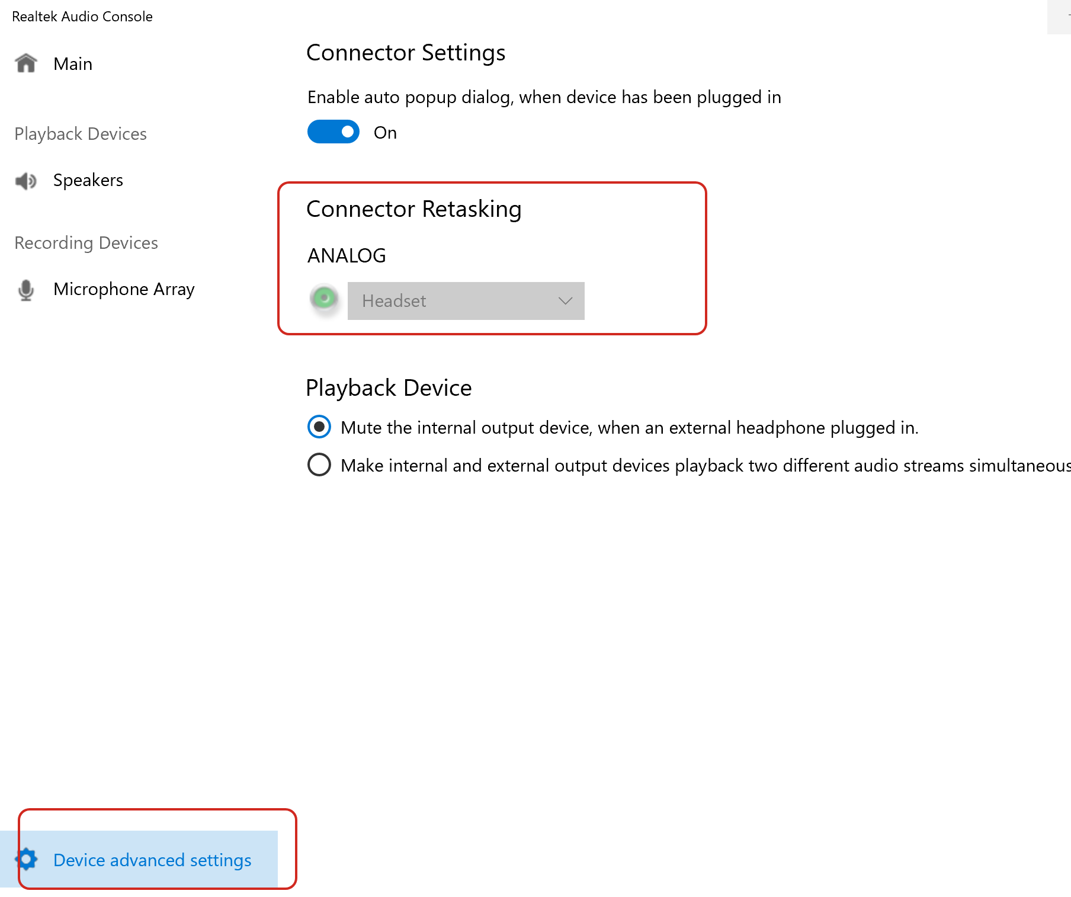
Task: Click the Playback Devices section header
Action: pyautogui.click(x=81, y=134)
